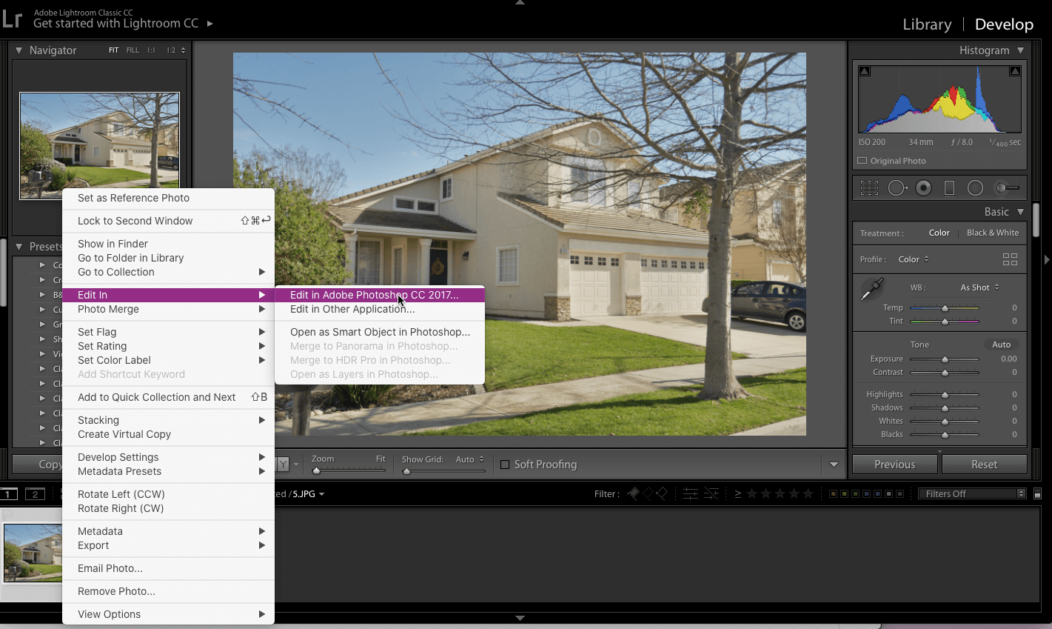Switch to the Library module
The width and height of the screenshot is (1052, 629).
(x=926, y=24)
